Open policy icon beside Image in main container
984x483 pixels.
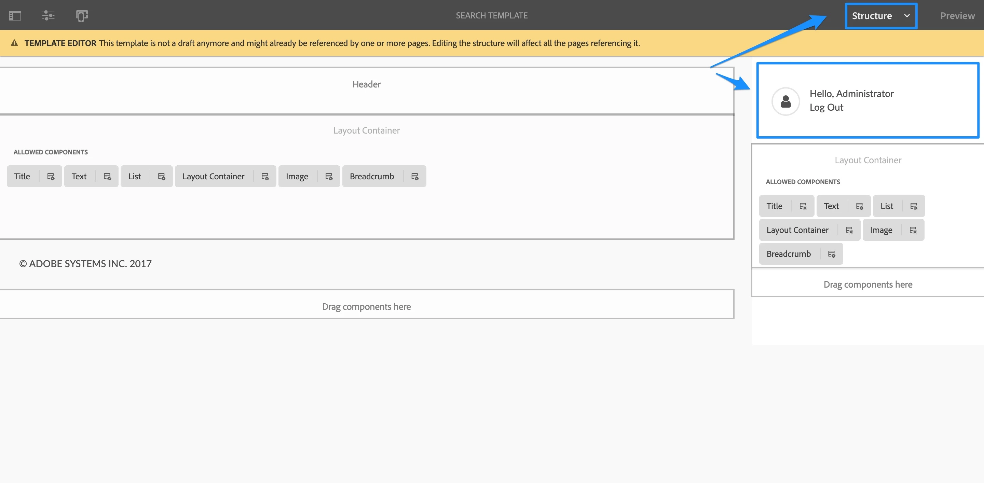(329, 176)
